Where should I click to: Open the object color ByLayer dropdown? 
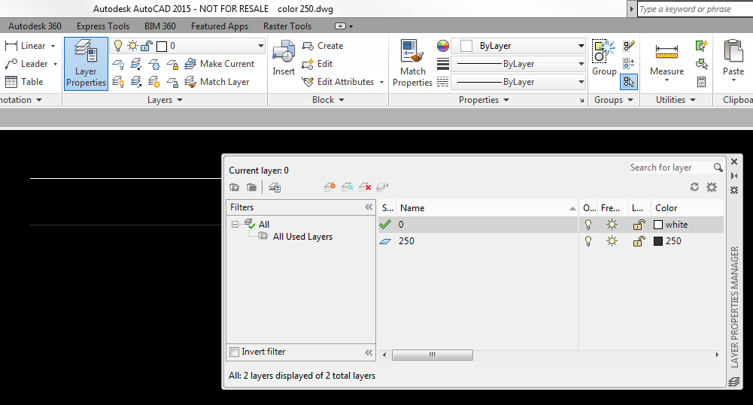tap(581, 46)
